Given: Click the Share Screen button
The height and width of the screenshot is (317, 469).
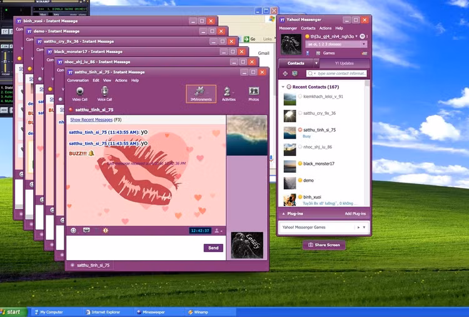Looking at the screenshot, I should point(324,245).
